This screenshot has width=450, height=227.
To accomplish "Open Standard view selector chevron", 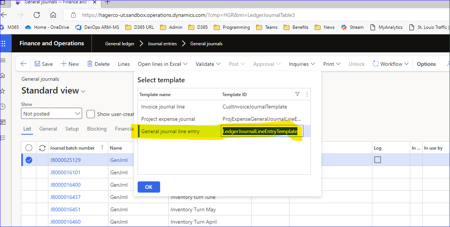I will point(83,91).
